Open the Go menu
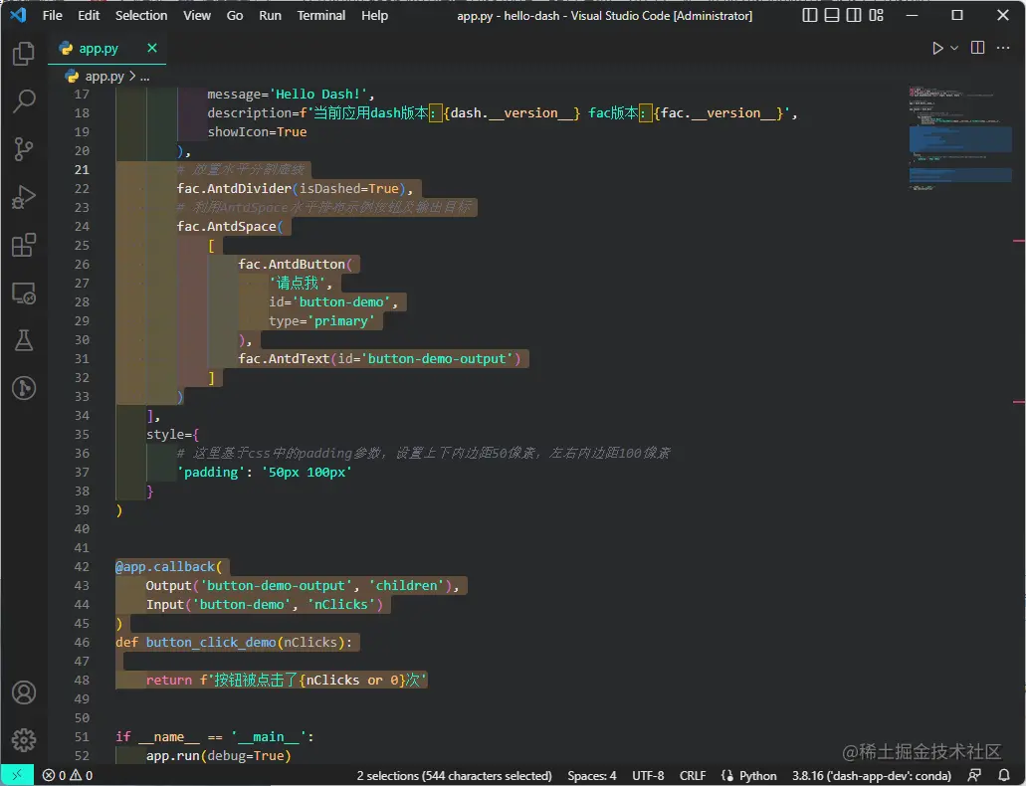Viewport: 1026px width, 786px height. point(234,15)
